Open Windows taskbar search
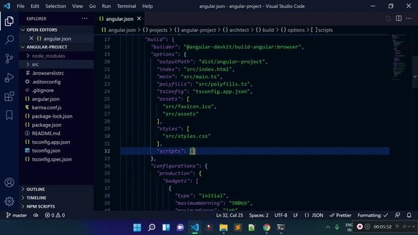 (152, 227)
